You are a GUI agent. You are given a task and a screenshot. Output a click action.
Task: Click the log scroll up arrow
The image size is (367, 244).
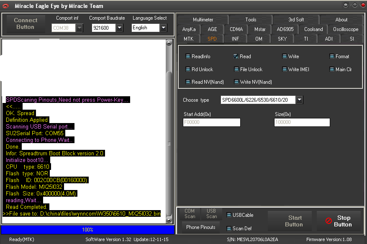(x=169, y=43)
